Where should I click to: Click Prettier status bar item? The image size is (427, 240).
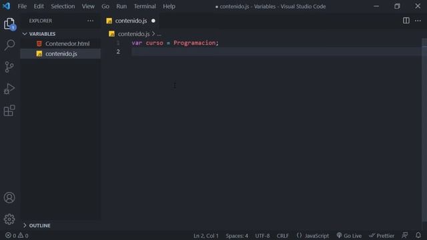click(382, 235)
